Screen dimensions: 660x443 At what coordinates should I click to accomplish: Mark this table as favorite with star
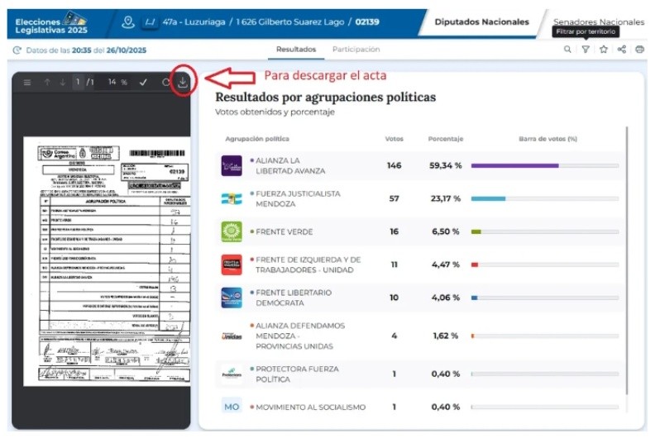[604, 50]
